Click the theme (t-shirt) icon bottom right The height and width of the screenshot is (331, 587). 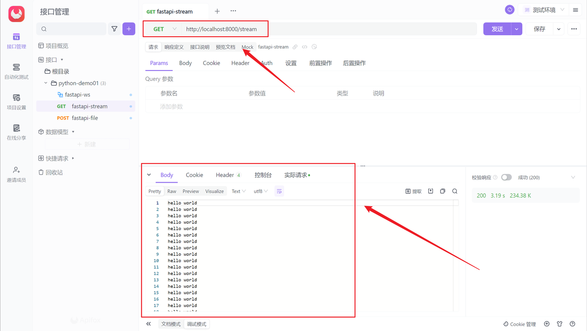click(x=559, y=324)
